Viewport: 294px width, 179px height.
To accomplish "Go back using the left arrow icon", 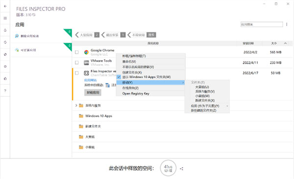I will pos(5,6).
